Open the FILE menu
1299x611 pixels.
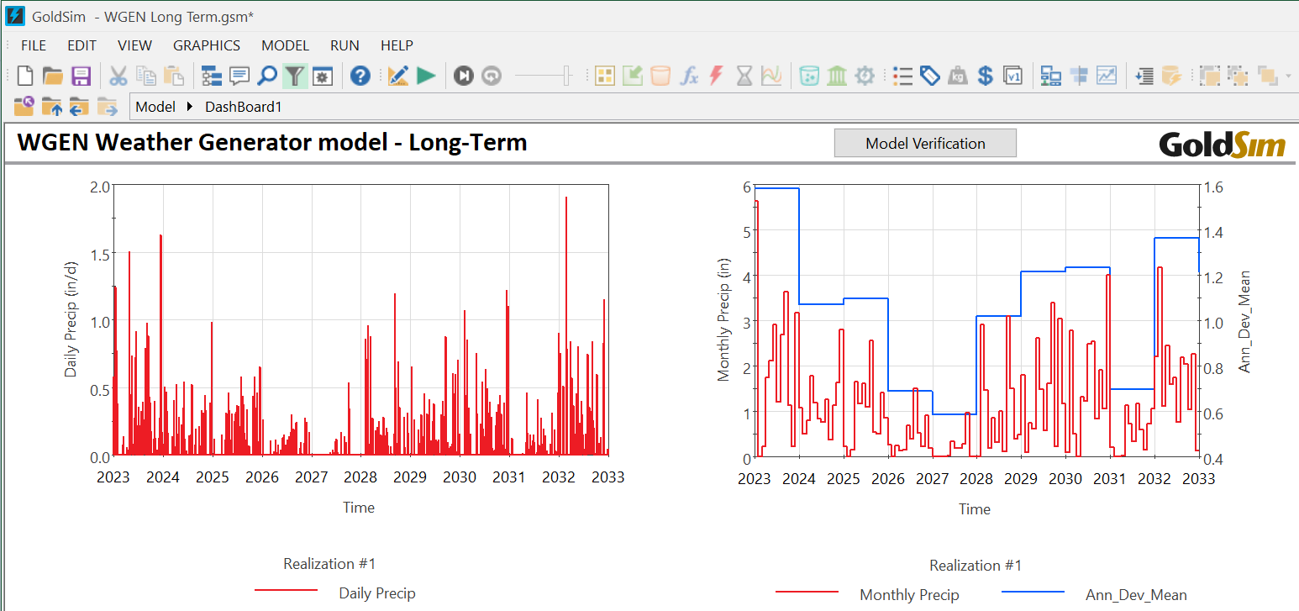point(34,45)
